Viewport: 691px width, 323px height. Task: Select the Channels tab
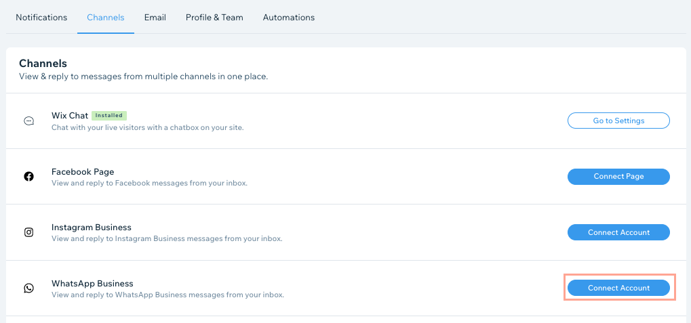tap(106, 18)
